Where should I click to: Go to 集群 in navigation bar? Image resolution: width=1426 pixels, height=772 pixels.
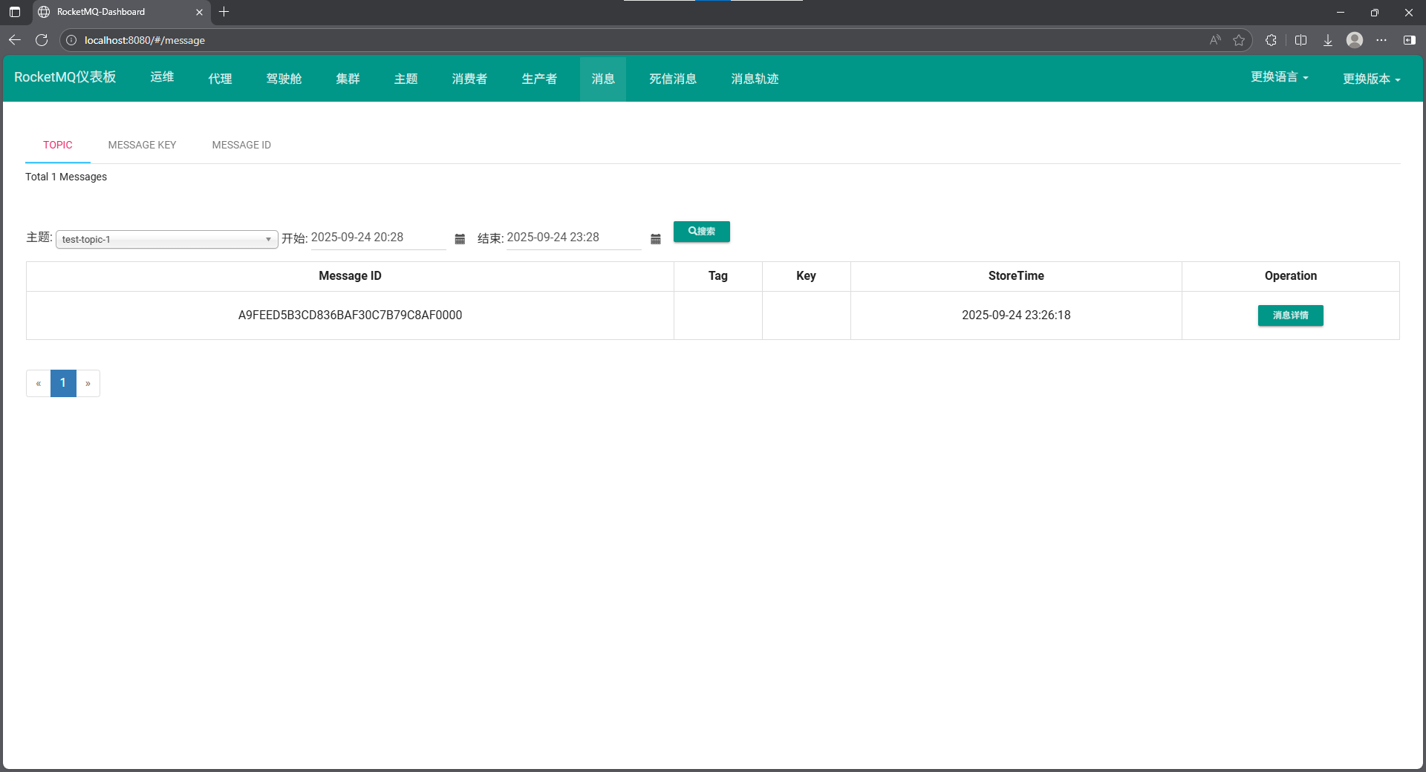click(348, 79)
